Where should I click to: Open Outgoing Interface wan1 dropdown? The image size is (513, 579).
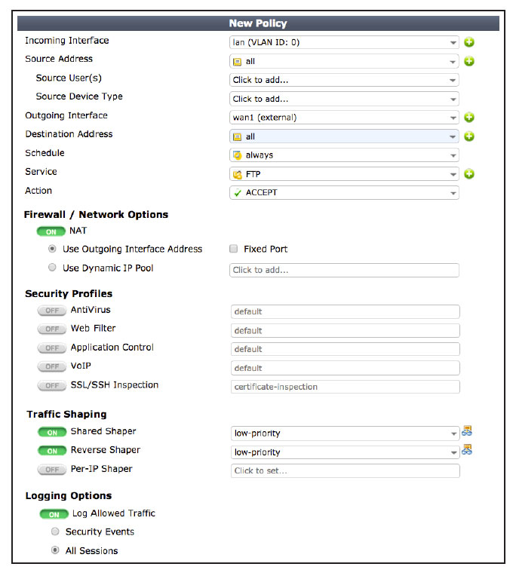344,118
